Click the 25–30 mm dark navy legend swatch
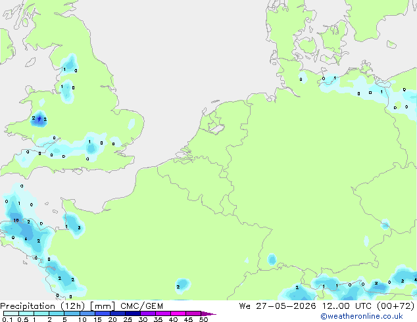The width and height of the screenshot is (417, 322). 133,313
